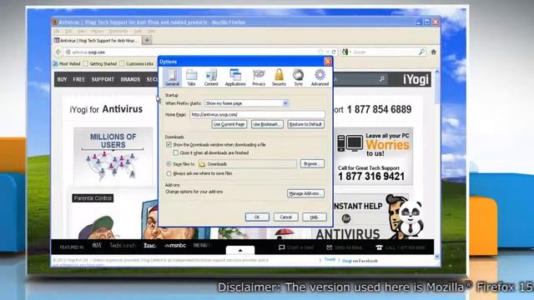Screen dimensions: 534x300
Task: Click the Firefox address bar URL
Action: [x=88, y=52]
